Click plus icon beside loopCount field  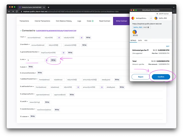(63, 53)
